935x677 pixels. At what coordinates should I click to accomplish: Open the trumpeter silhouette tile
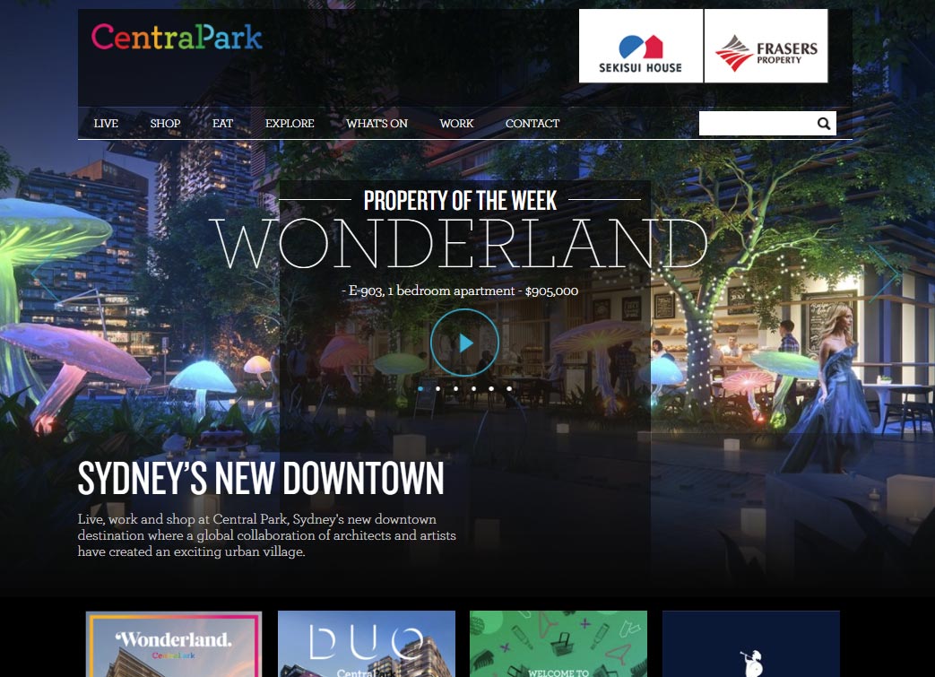point(750,644)
